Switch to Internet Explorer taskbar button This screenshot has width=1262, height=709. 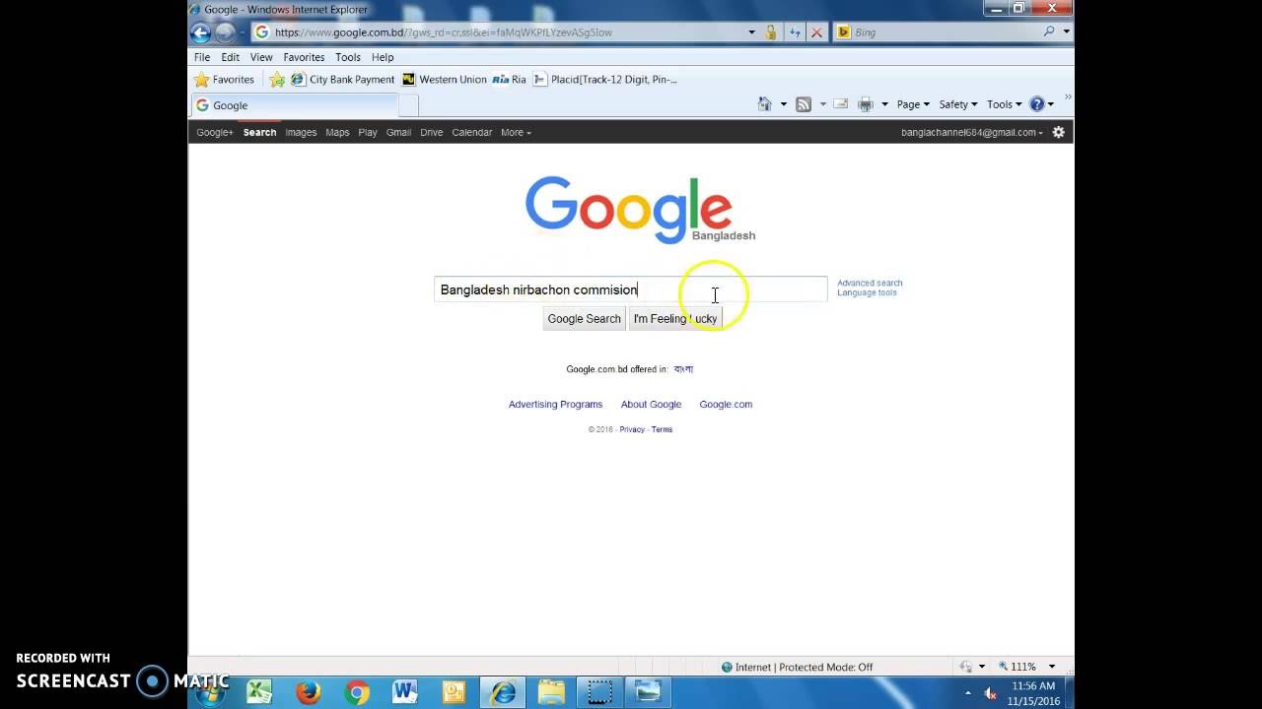pyautogui.click(x=503, y=692)
